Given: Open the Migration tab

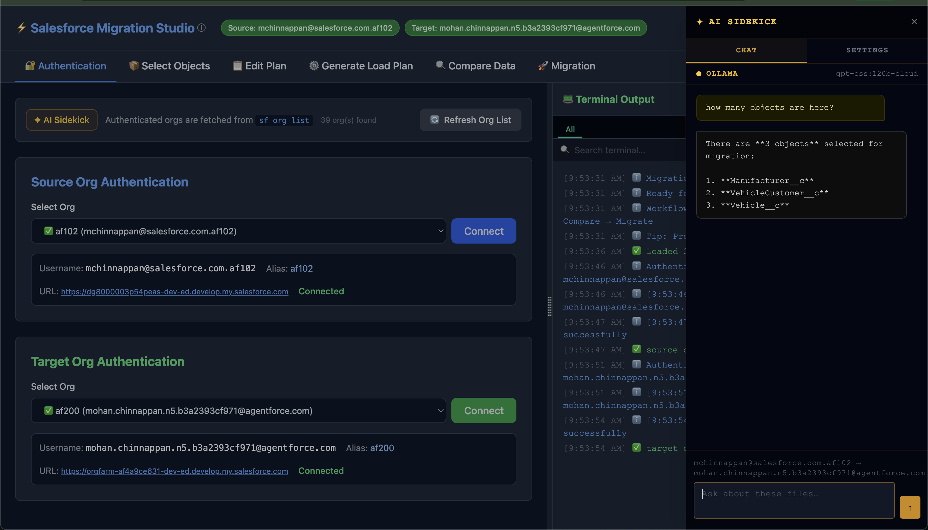Looking at the screenshot, I should 567,66.
